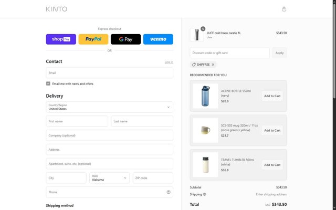Image resolution: width=336 pixels, height=210 pixels.
Task: Click the LUCE cold brew carafe thumbnail
Action: pyautogui.click(x=197, y=35)
